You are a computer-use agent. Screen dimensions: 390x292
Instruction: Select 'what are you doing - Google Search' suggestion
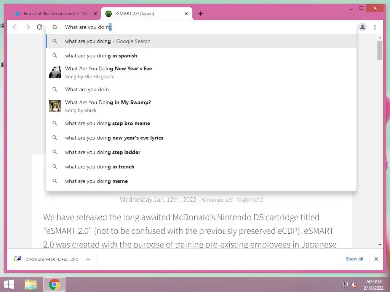[x=201, y=41]
